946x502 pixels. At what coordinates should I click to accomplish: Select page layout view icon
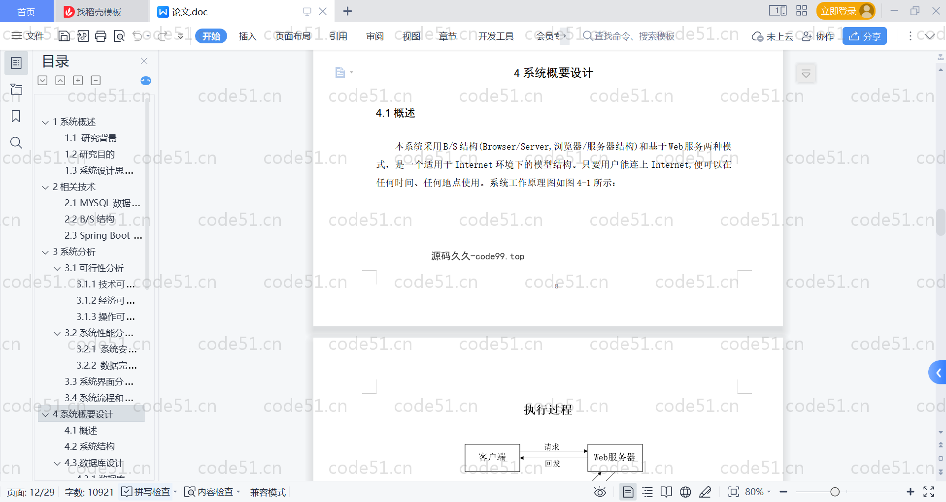pyautogui.click(x=628, y=492)
